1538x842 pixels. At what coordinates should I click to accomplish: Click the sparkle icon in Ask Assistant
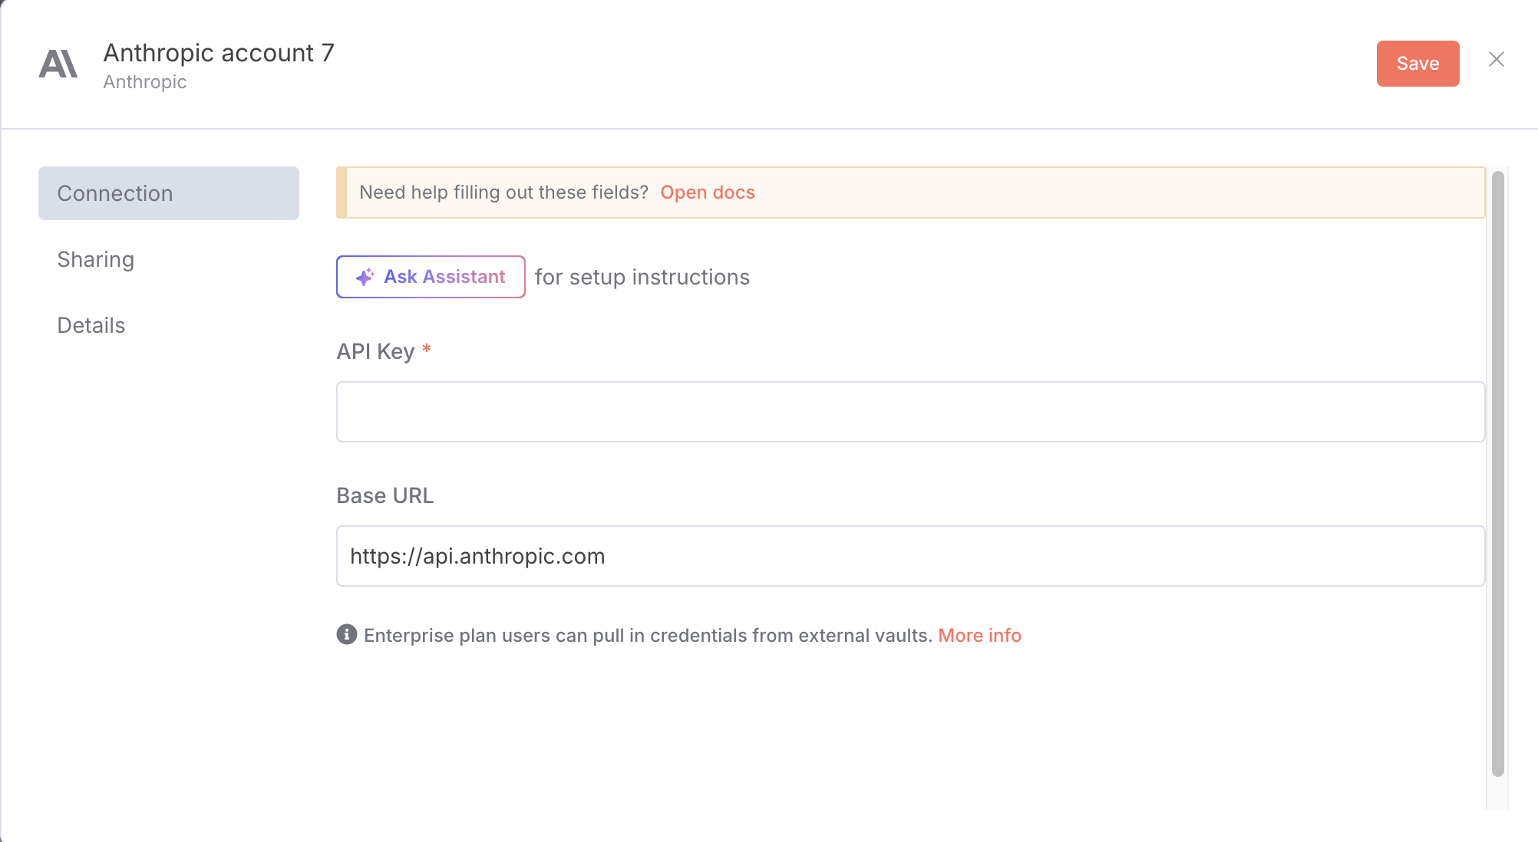tap(365, 277)
